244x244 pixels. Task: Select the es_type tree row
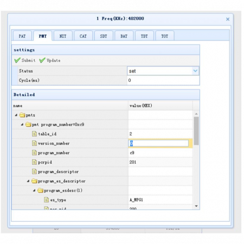(x=102, y=200)
